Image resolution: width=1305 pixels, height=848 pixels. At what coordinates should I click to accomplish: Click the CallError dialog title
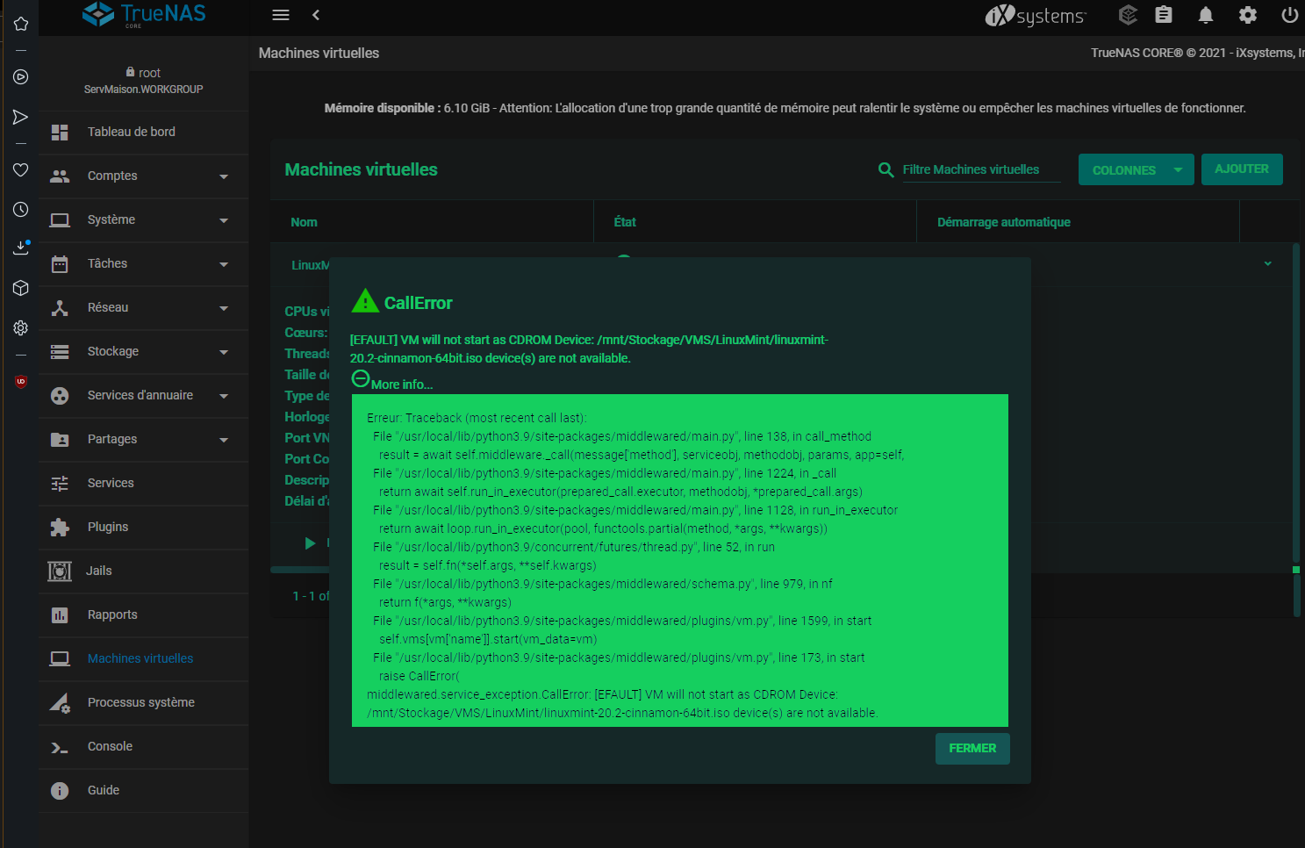pyautogui.click(x=419, y=303)
